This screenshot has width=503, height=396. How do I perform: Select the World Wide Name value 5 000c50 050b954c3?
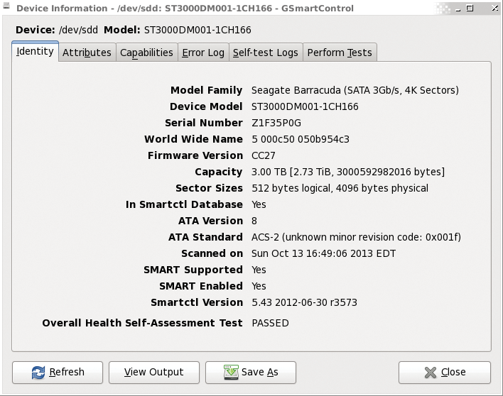tap(301, 139)
